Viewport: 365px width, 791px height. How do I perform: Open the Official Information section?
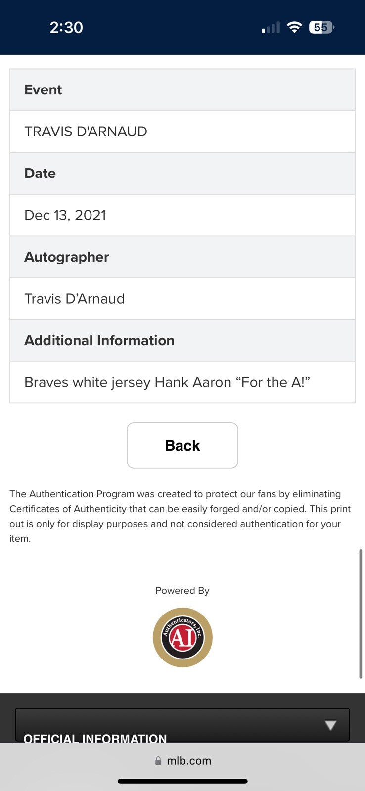click(95, 738)
